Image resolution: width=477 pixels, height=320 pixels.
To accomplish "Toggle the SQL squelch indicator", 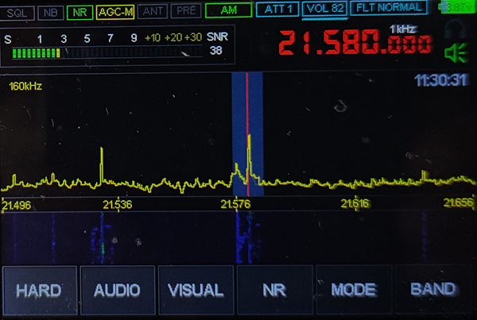I will (17, 13).
